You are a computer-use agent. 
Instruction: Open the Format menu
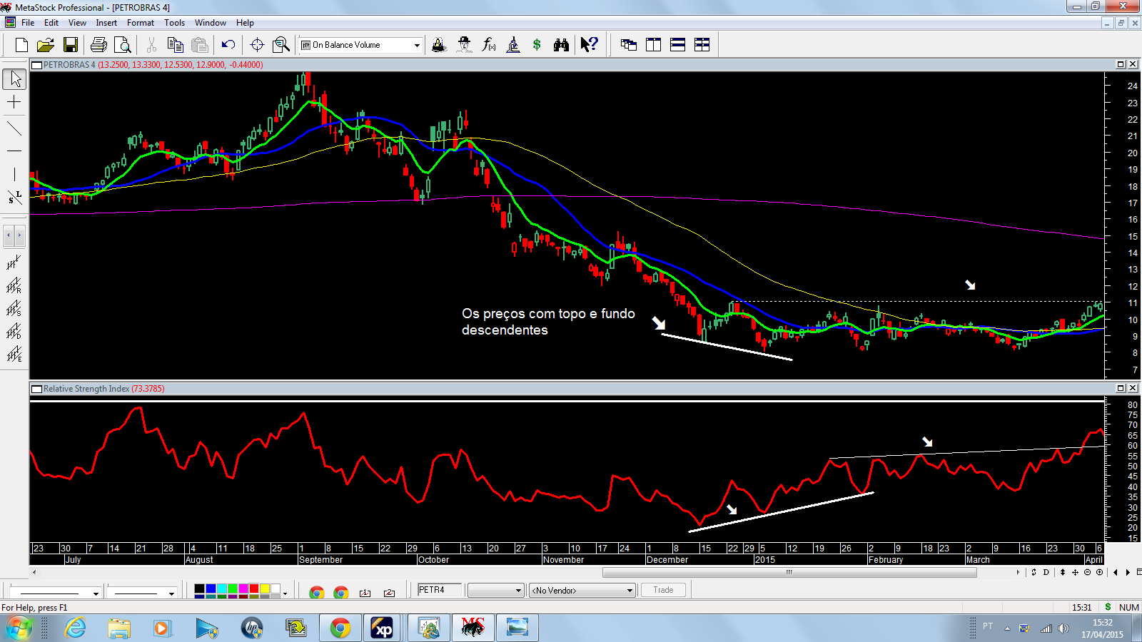pos(141,23)
